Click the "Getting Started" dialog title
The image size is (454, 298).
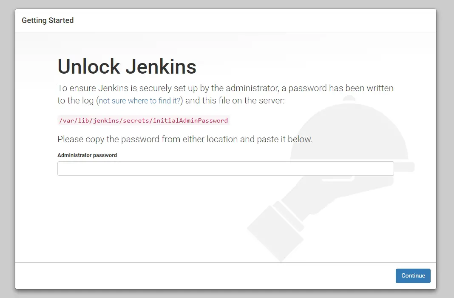click(x=48, y=20)
